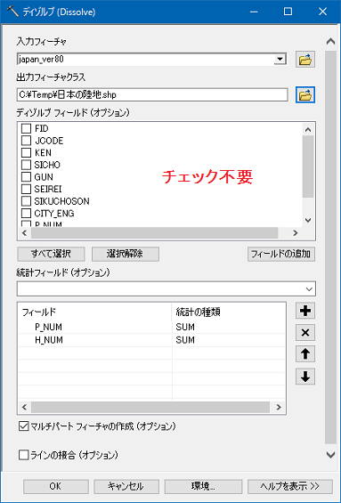
Task: Select the P_NUM row in statistics table
Action: pyautogui.click(x=151, y=327)
